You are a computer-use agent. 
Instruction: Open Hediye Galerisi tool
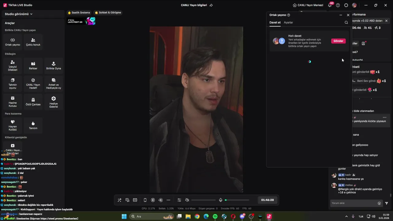point(53,102)
